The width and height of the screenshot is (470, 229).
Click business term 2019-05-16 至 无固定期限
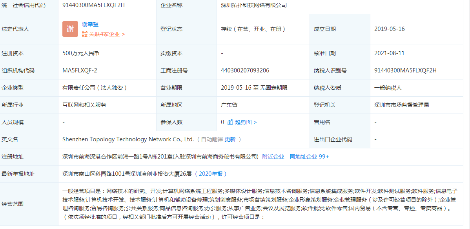(x=254, y=88)
